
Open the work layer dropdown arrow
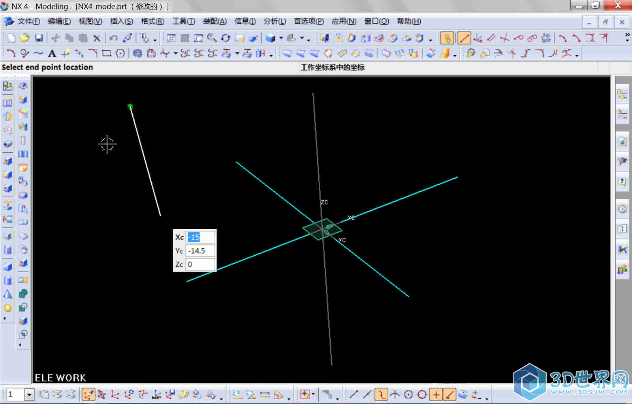(x=29, y=394)
